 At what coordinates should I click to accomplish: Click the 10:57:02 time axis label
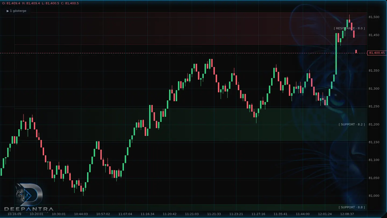tap(103, 214)
